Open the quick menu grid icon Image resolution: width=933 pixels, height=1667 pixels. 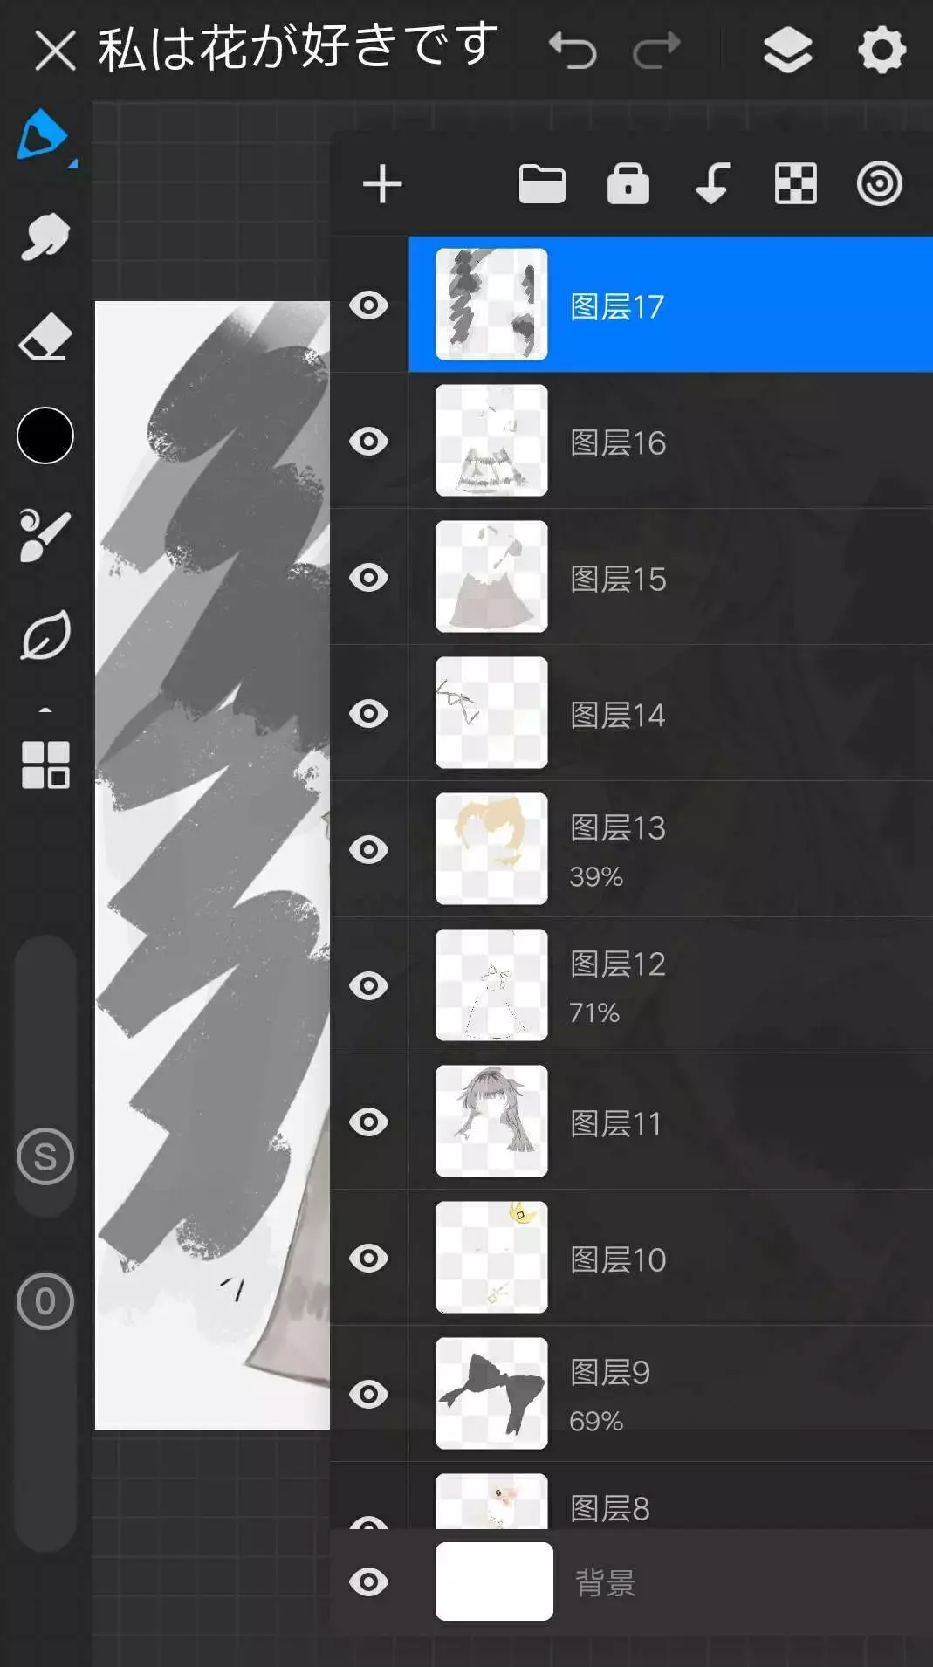(45, 765)
